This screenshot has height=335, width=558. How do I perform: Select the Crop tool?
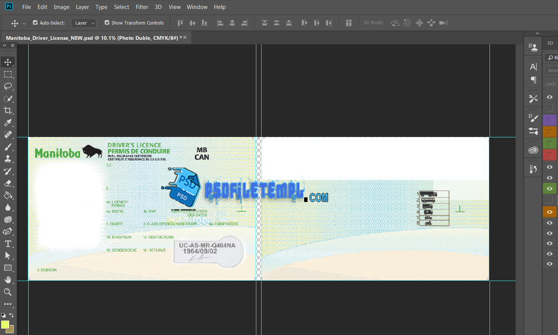point(8,110)
